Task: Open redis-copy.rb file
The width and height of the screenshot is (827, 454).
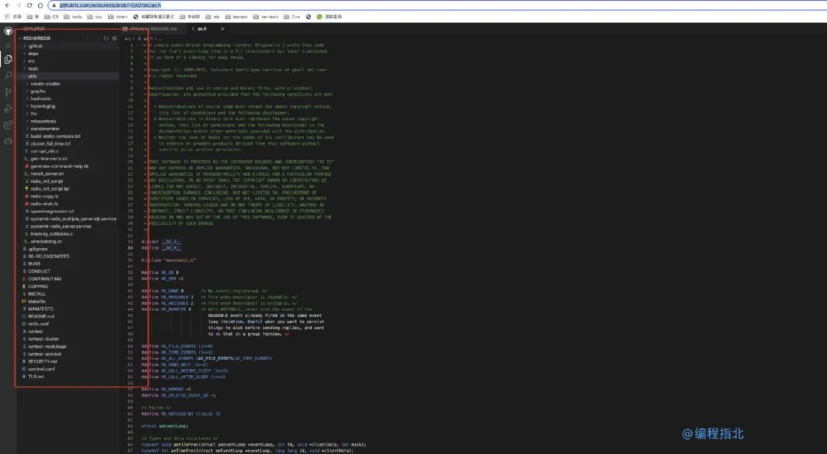Action: [x=69, y=196]
